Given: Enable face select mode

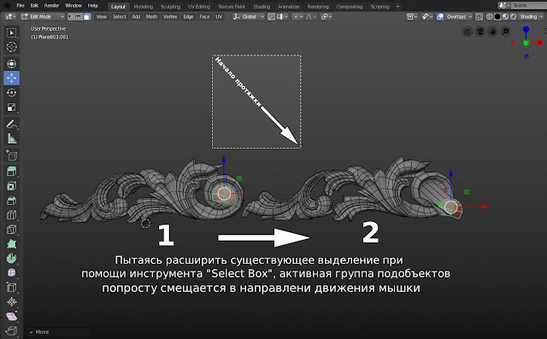Looking at the screenshot, I should pos(87,16).
